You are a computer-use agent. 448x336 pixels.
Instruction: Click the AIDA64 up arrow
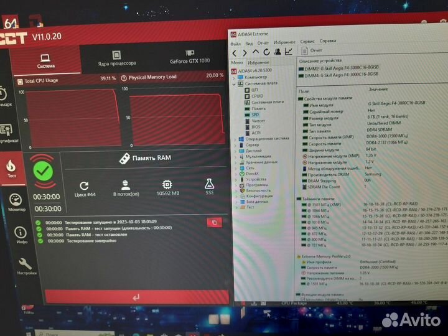pos(256,52)
